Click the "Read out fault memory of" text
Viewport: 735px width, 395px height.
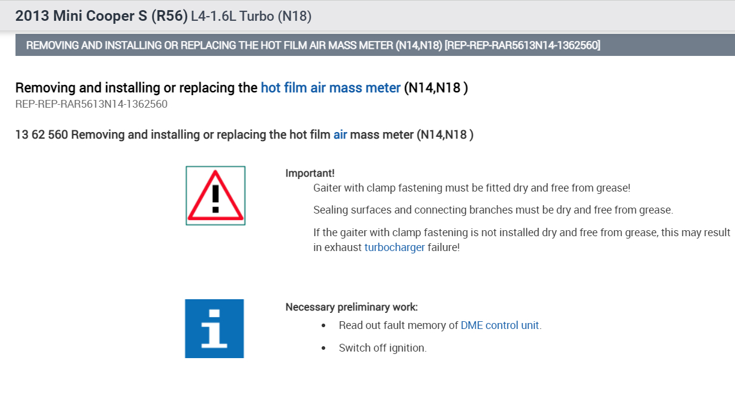pos(398,325)
